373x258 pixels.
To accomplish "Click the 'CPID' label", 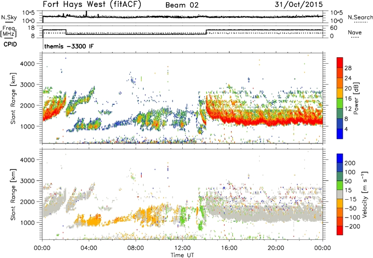I will 10,44.
